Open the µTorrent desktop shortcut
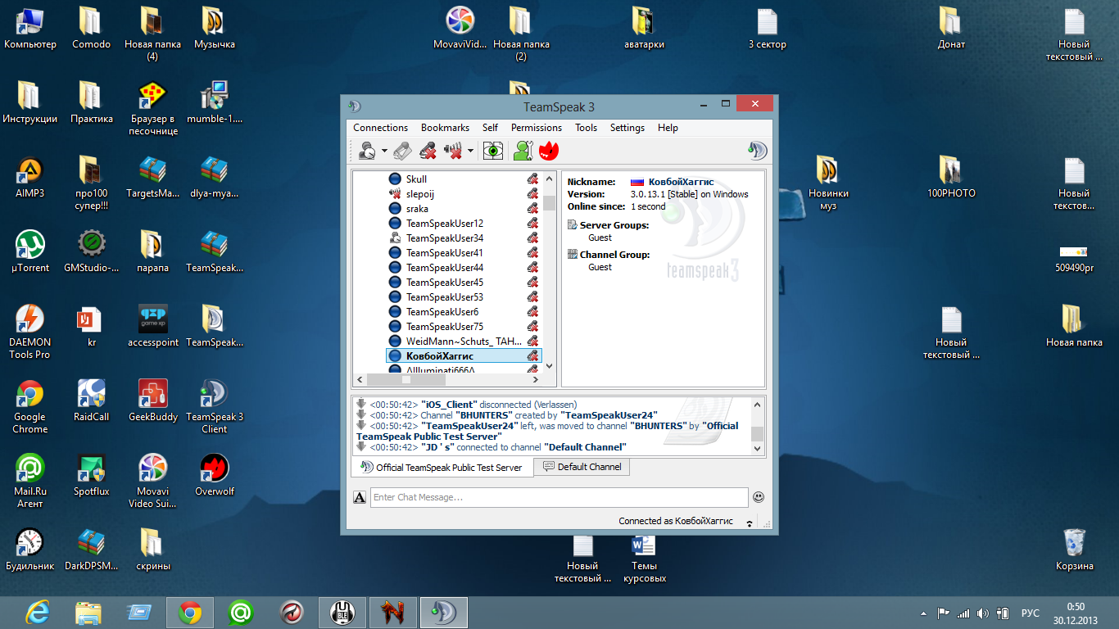1119x629 pixels. pyautogui.click(x=30, y=251)
